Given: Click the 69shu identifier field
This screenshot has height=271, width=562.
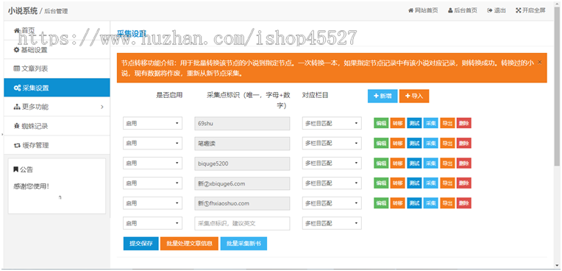Looking at the screenshot, I should pyautogui.click(x=242, y=123).
